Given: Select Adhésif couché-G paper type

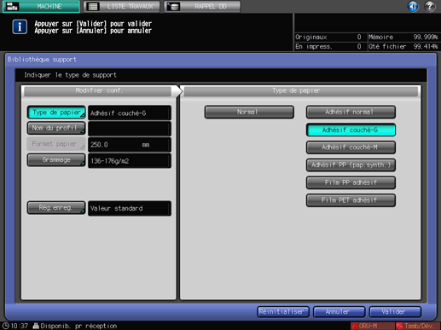Looking at the screenshot, I should (x=351, y=130).
